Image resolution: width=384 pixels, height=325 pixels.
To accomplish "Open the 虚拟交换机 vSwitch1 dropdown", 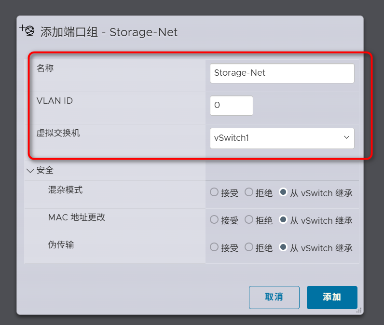I will [x=282, y=138].
